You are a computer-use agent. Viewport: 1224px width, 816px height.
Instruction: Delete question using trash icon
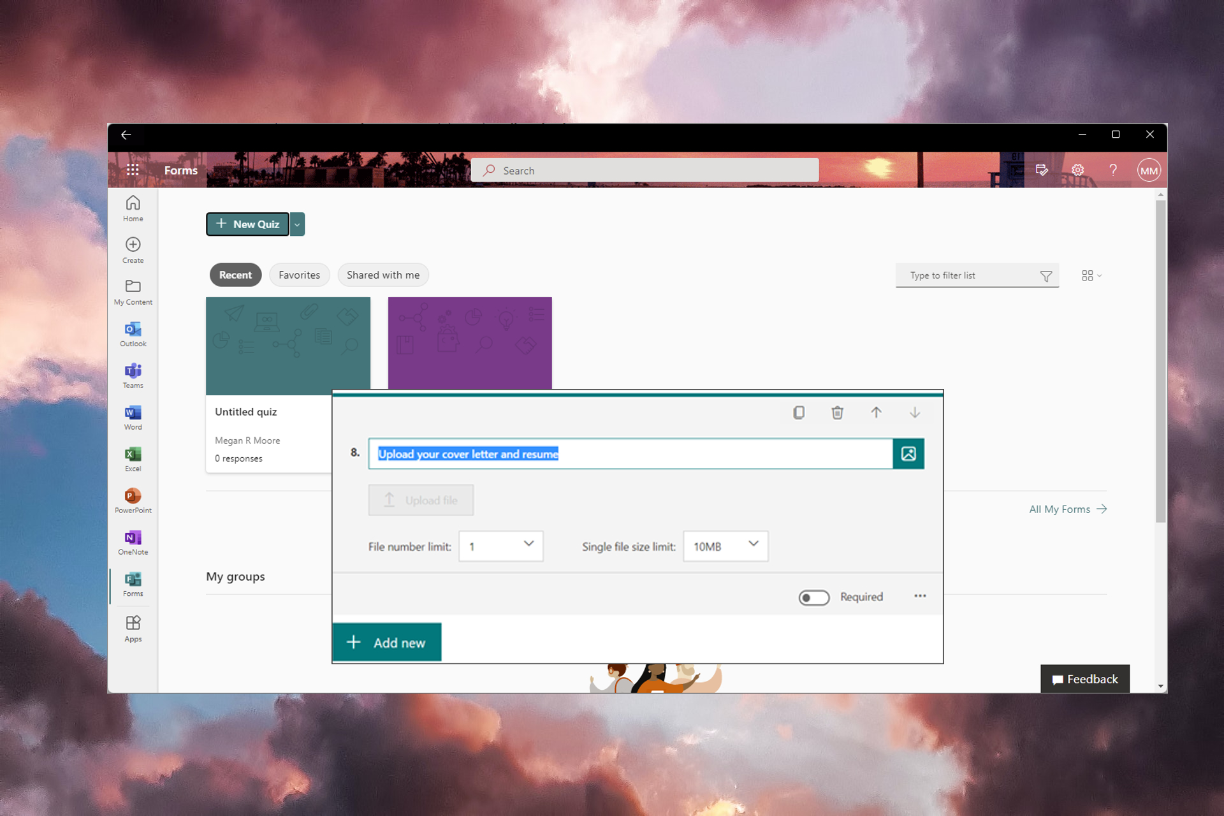(x=837, y=412)
